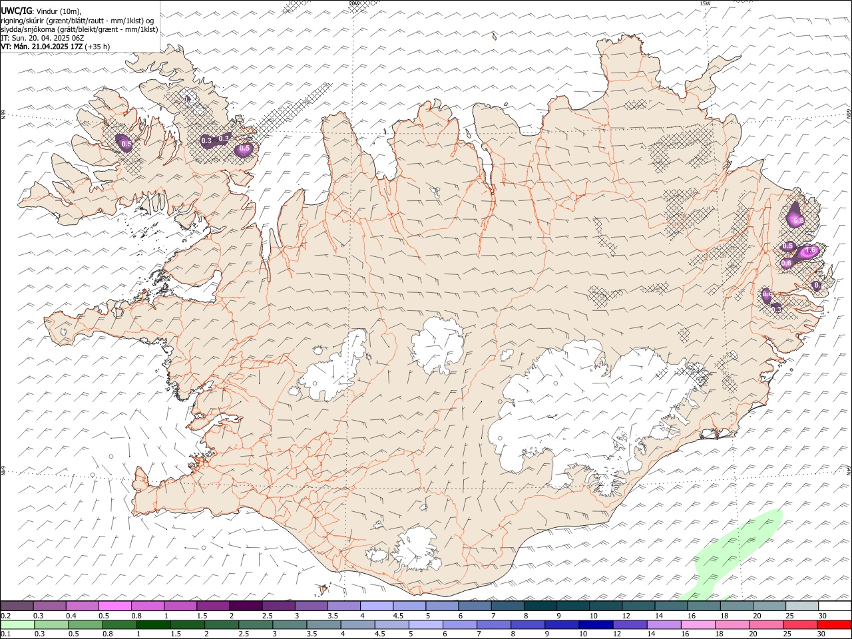The width and height of the screenshot is (852, 639).
Task: Pick the darkest purple swatch in top legend
Action: coord(246,606)
